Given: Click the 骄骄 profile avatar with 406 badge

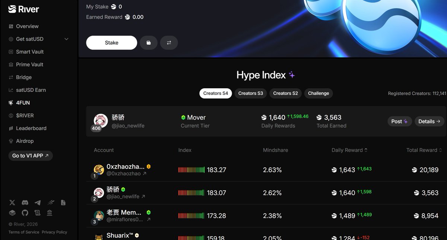Looking at the screenshot, I should [101, 121].
